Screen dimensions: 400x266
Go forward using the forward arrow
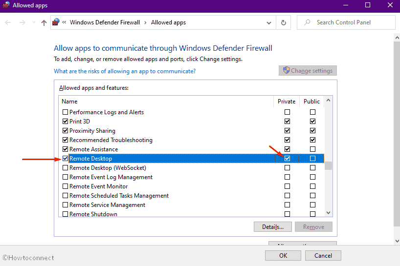[22, 22]
